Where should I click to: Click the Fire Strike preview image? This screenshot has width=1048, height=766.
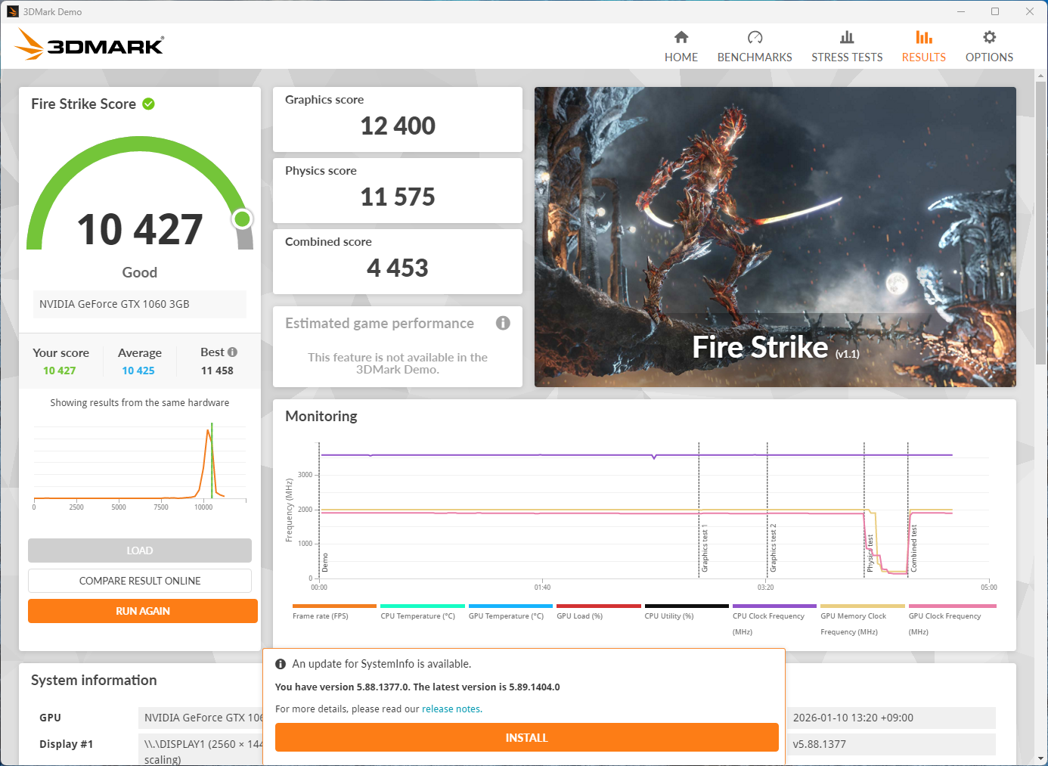[x=775, y=237]
